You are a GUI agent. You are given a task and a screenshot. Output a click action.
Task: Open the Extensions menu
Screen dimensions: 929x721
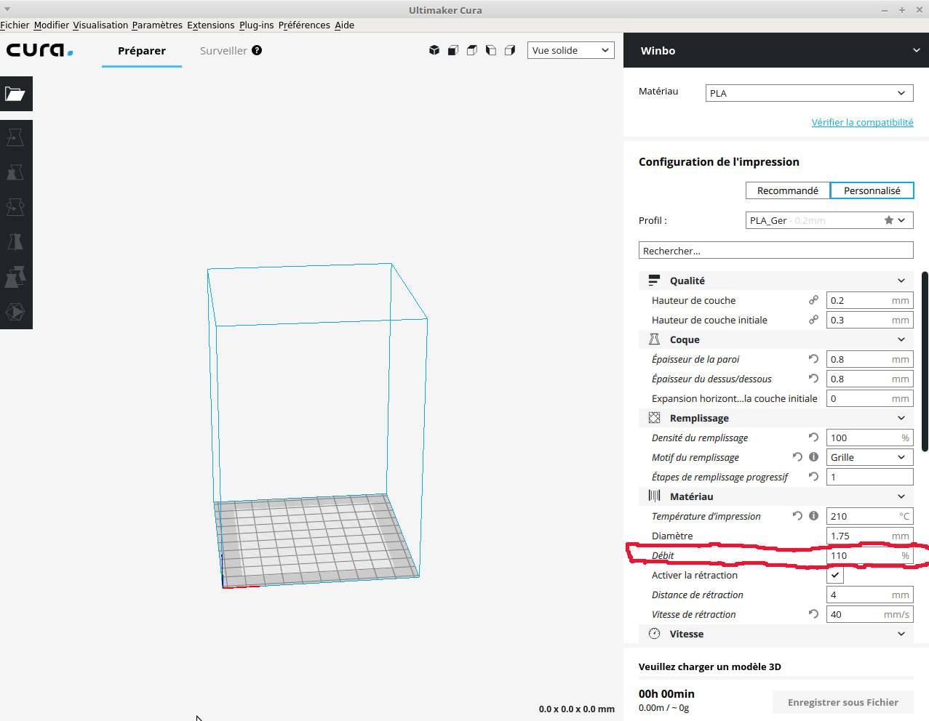pos(210,25)
